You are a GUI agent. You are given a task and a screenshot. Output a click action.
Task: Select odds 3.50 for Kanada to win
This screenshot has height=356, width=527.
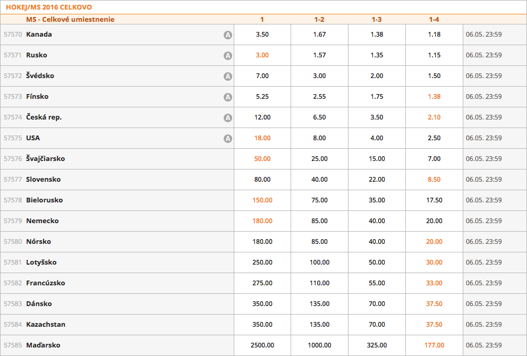click(x=262, y=35)
